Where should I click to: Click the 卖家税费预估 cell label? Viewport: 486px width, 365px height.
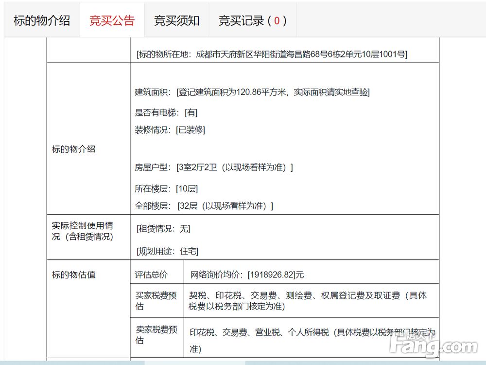coord(156,335)
